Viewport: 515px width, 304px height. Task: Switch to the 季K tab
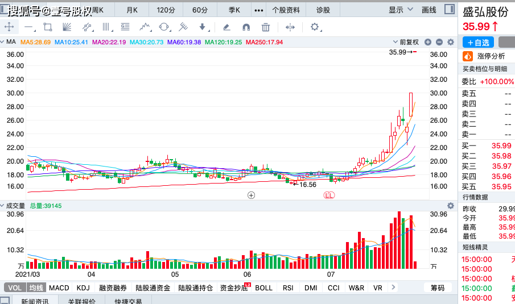coord(234,10)
